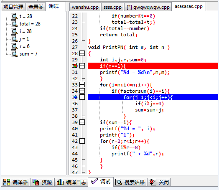Click the watch icon for total = 28
The width and height of the screenshot is (219, 190).
pos(14,24)
